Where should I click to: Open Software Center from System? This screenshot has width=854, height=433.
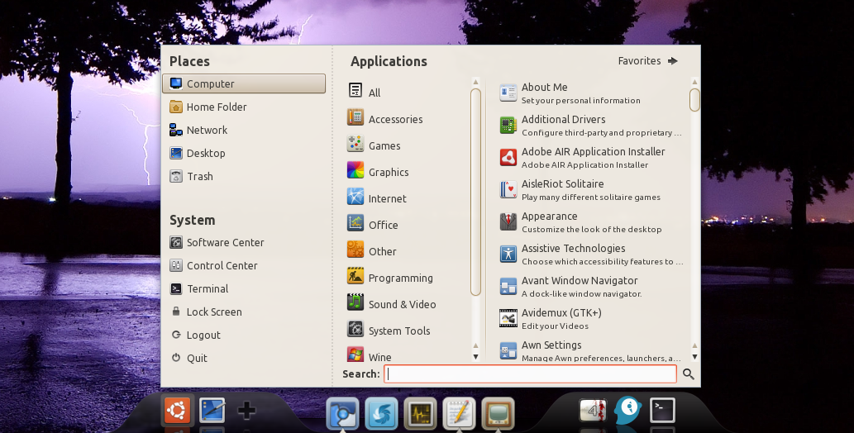click(x=225, y=242)
